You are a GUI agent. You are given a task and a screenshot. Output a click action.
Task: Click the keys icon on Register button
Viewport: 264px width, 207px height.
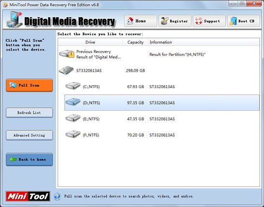click(165, 21)
